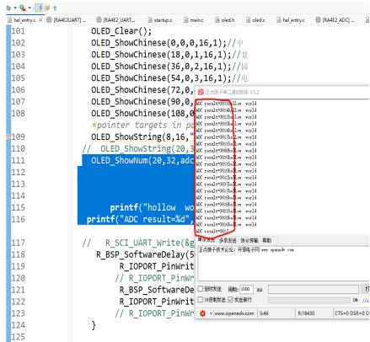This screenshot has height=342, width=370.
Task: Click the serial assistant window title icon
Action: (x=201, y=92)
